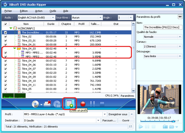Viewport: 185px width, 133px height.
Task: Pause the preview video
Action: point(147,127)
